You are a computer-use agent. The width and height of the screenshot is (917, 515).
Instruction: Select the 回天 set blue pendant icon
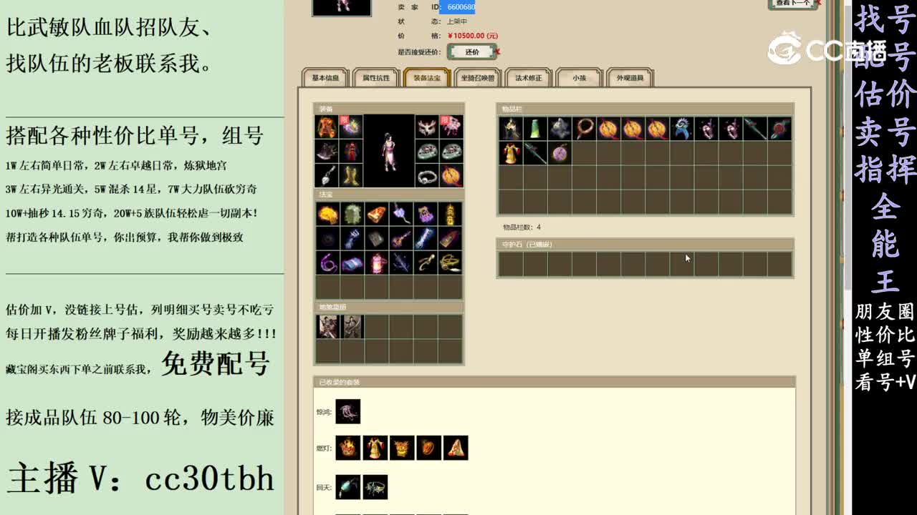coord(348,487)
